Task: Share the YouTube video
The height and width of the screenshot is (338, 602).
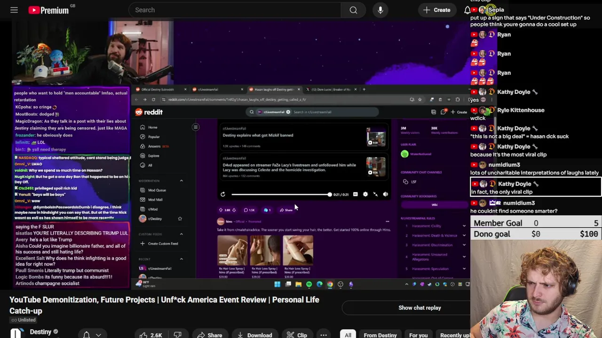Action: [x=209, y=335]
